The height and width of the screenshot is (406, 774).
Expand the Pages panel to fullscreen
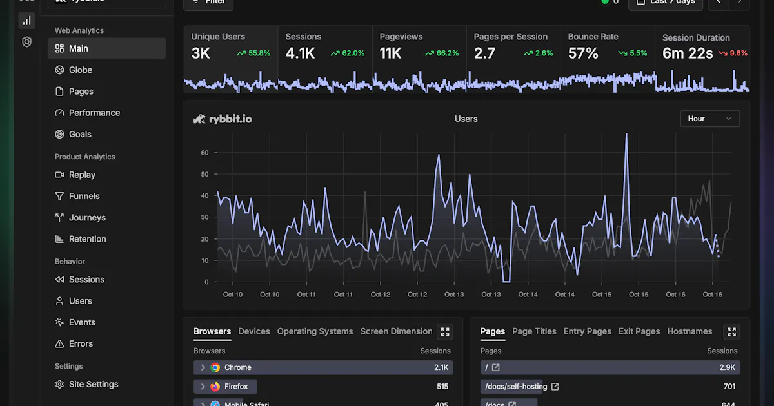coord(731,332)
